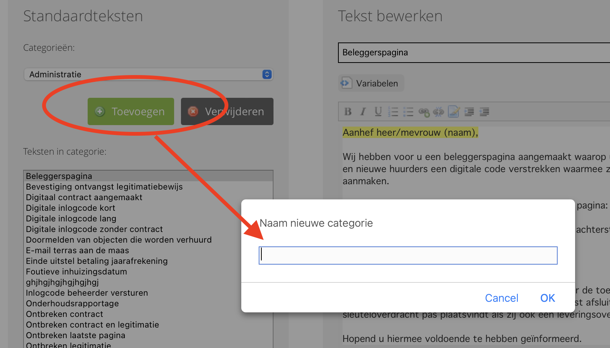Click the line 'Hopend u hiermee voldoende'

tap(462, 339)
